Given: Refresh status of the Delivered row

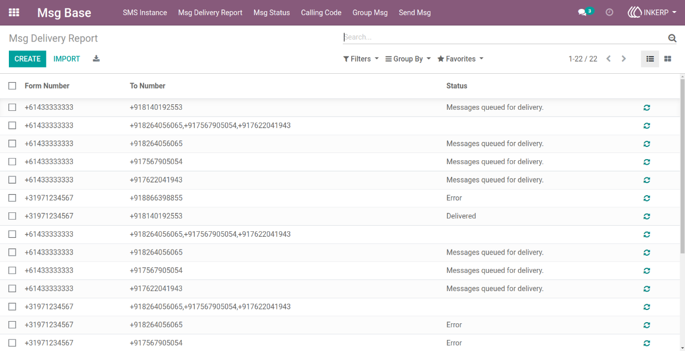Looking at the screenshot, I should (647, 216).
